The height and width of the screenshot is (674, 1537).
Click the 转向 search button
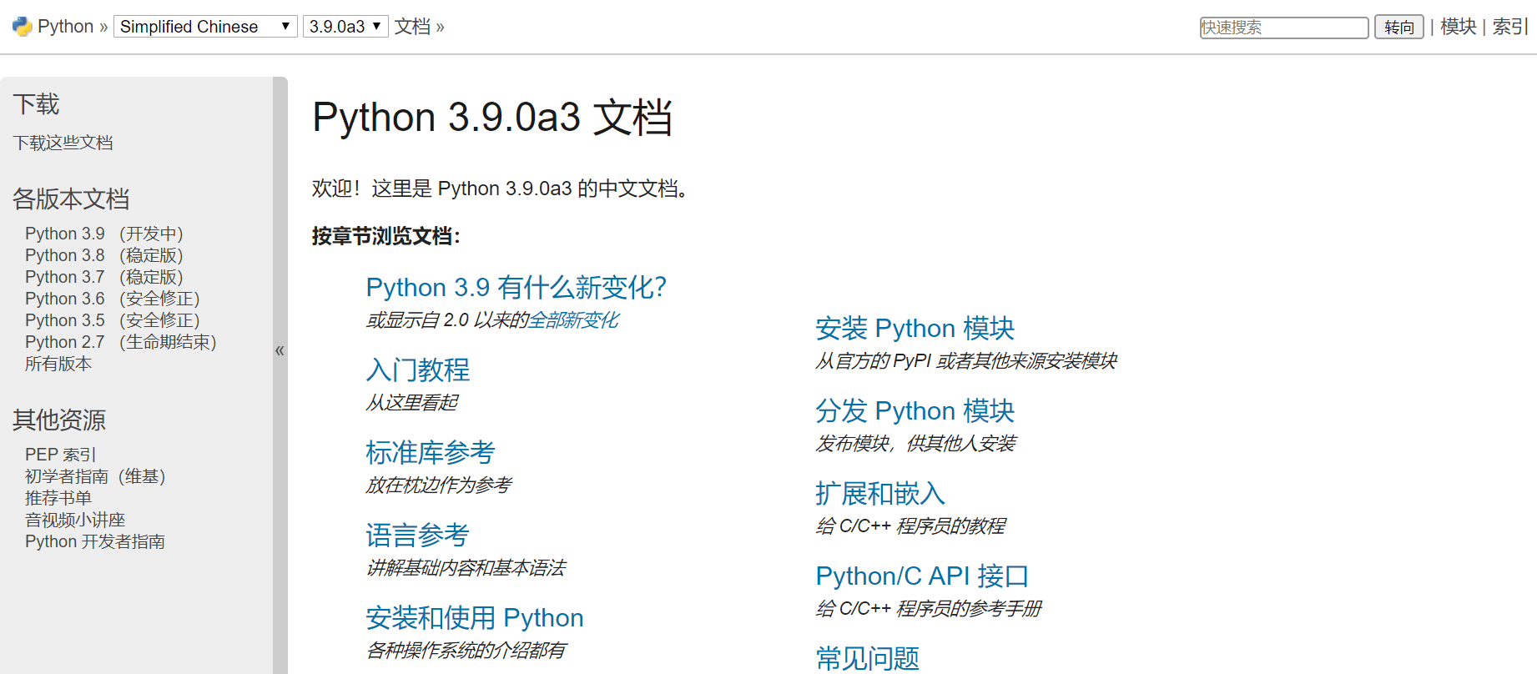click(x=1399, y=28)
